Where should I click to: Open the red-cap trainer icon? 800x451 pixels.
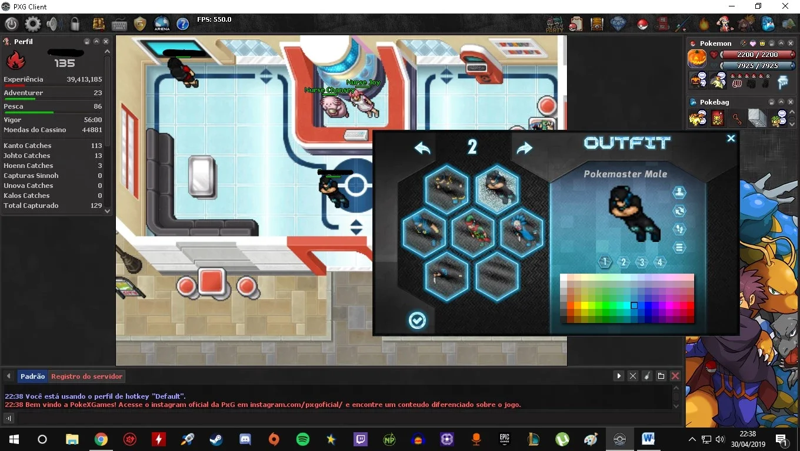point(725,24)
